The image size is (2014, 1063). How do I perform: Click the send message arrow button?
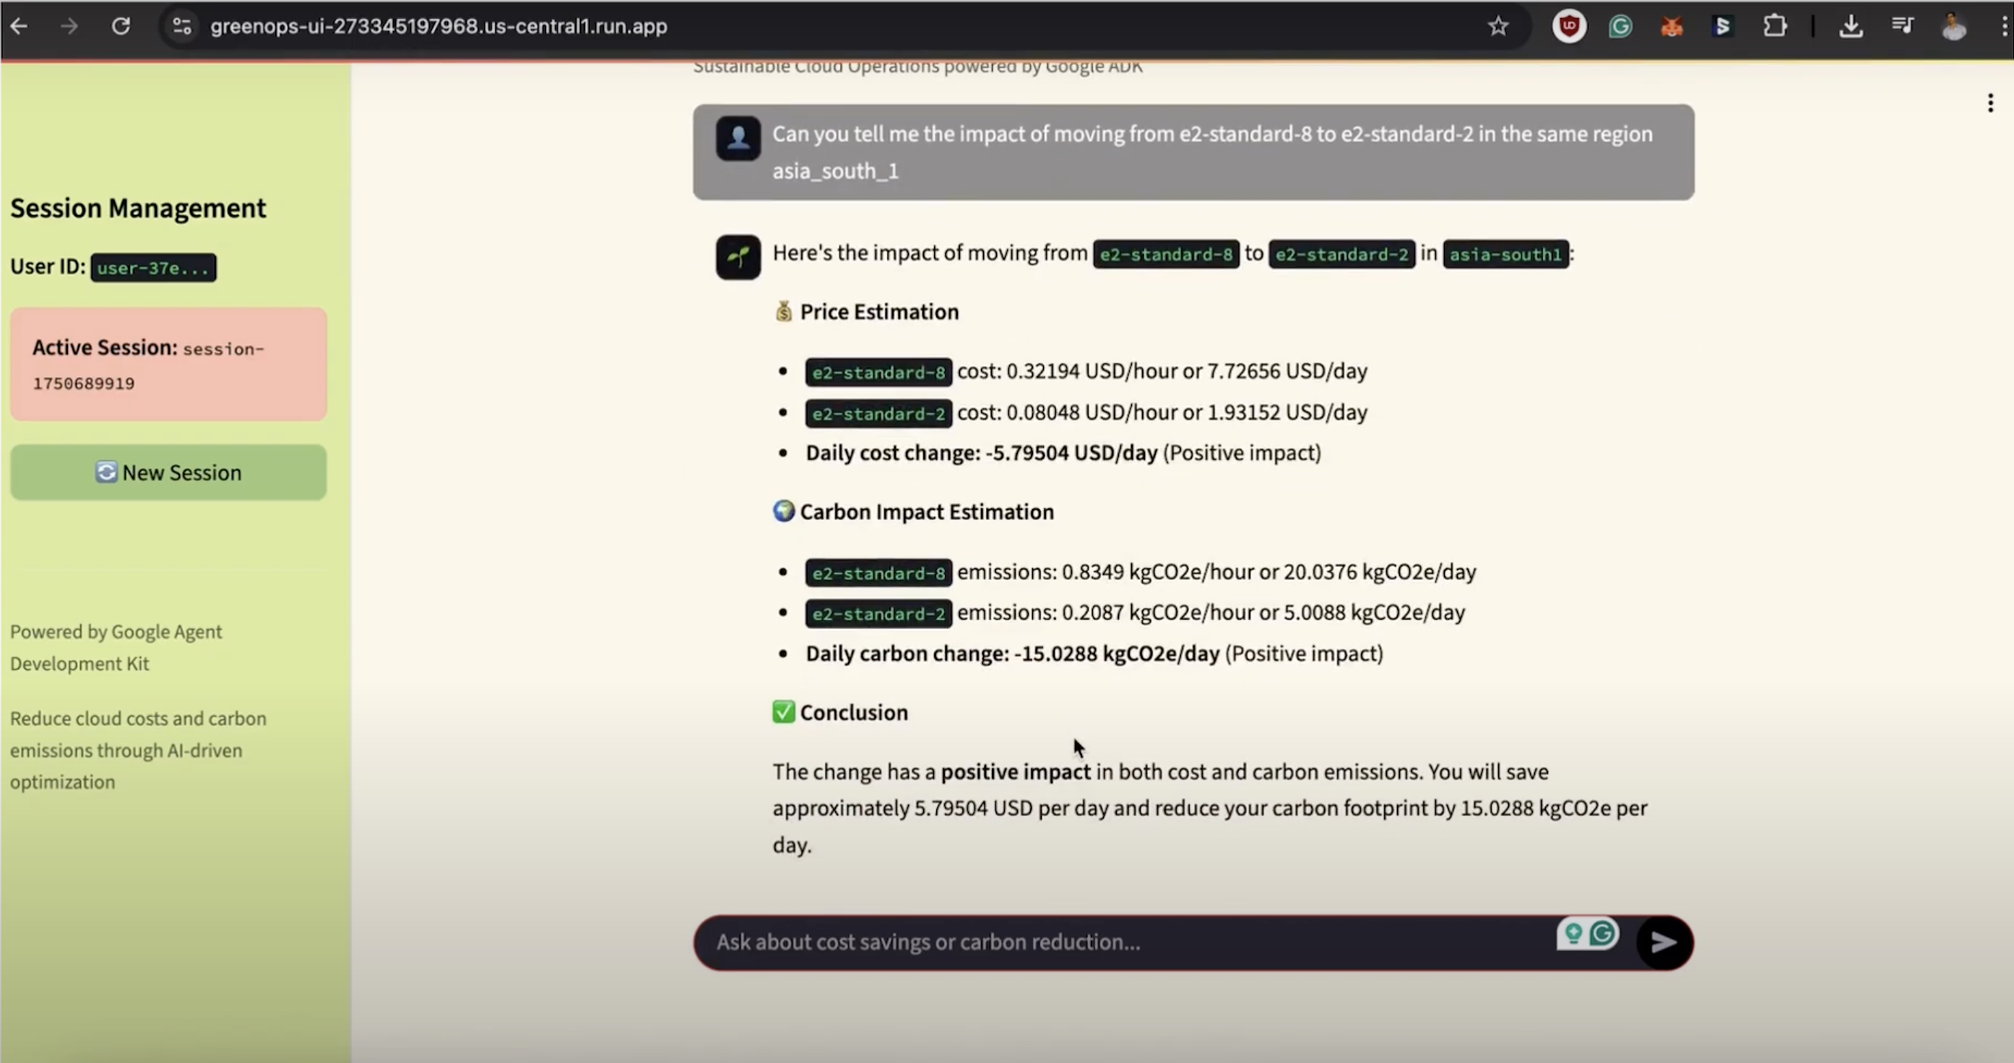tap(1664, 942)
